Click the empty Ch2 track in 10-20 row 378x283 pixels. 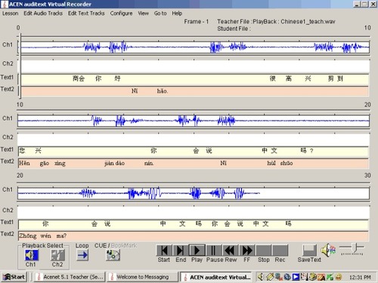194,140
